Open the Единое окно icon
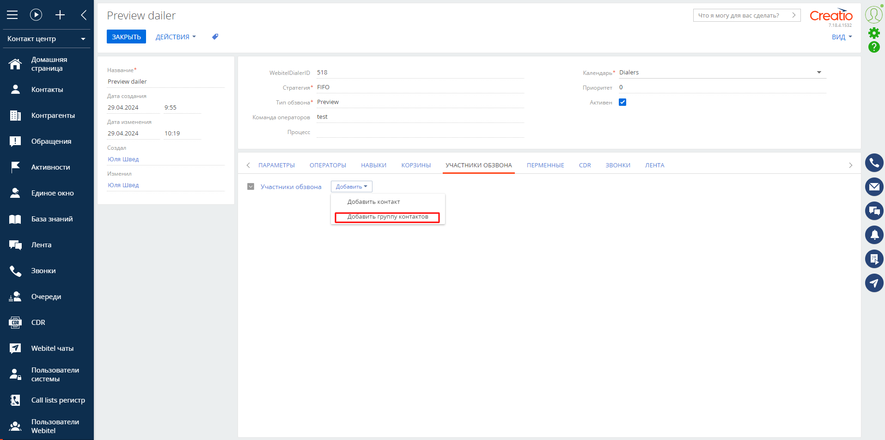The height and width of the screenshot is (440, 885). [x=15, y=193]
